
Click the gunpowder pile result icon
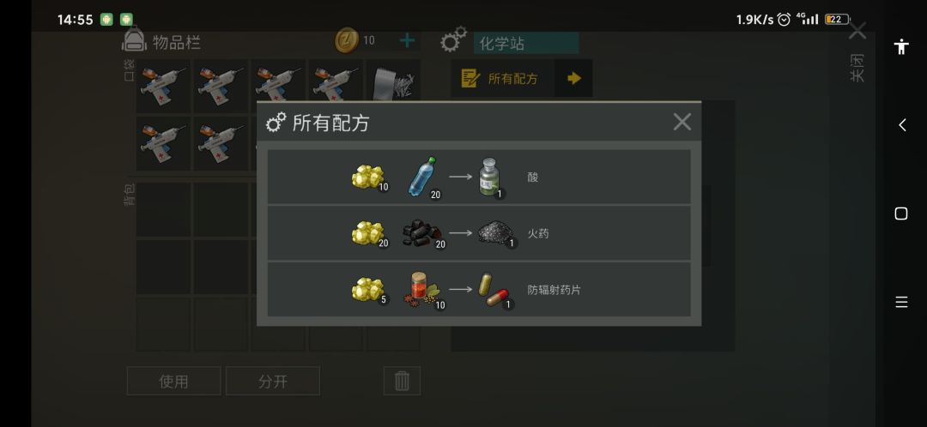coord(495,234)
